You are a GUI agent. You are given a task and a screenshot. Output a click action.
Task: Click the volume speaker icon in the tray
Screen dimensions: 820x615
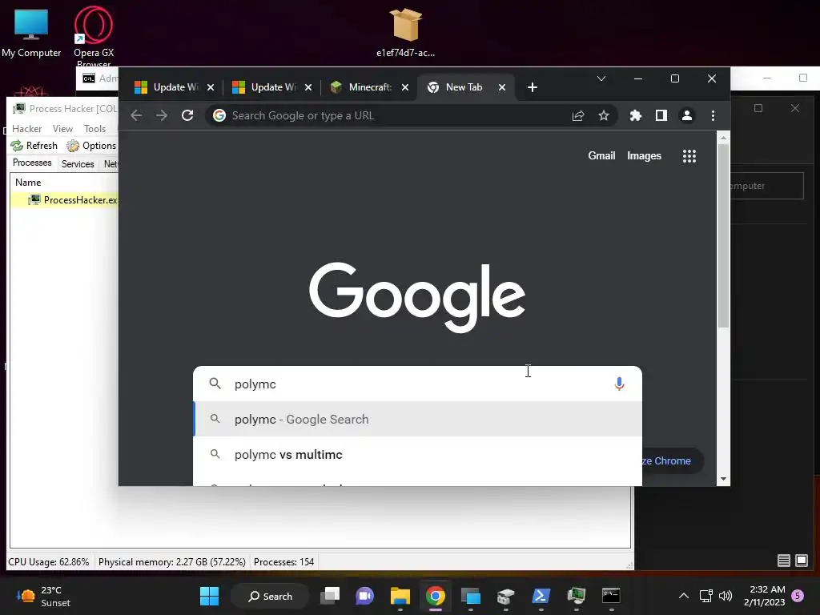[726, 596]
